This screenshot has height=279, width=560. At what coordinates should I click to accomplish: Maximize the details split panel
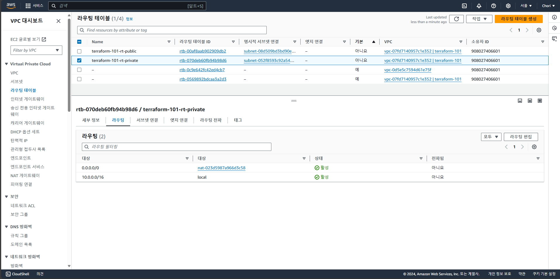pyautogui.click(x=540, y=101)
